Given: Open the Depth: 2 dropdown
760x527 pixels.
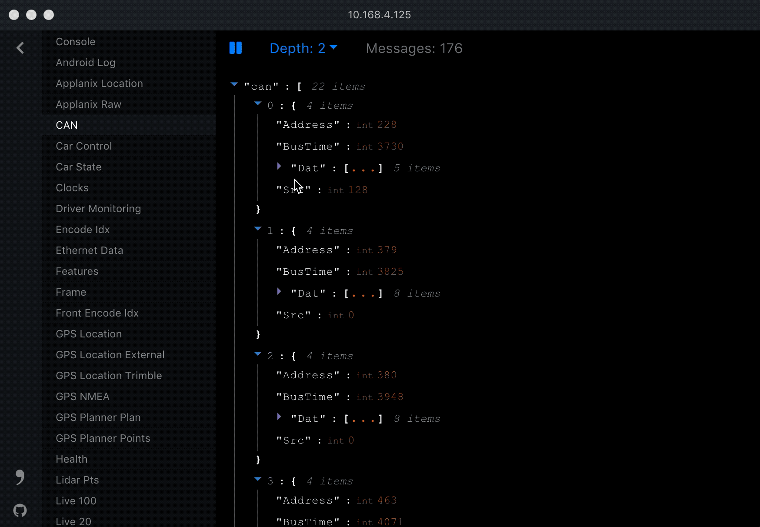Looking at the screenshot, I should (303, 48).
